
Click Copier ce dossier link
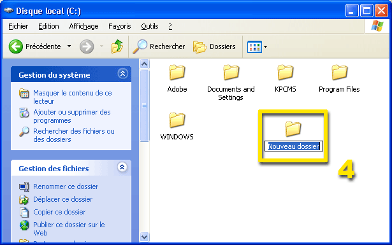pyautogui.click(x=59, y=212)
